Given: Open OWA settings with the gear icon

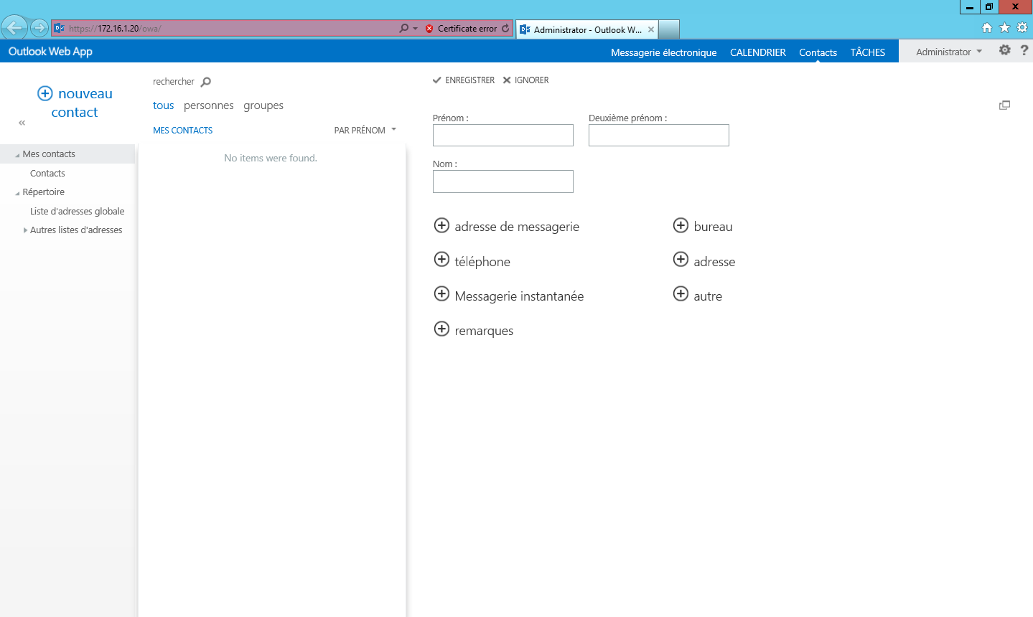Looking at the screenshot, I should 1004,50.
